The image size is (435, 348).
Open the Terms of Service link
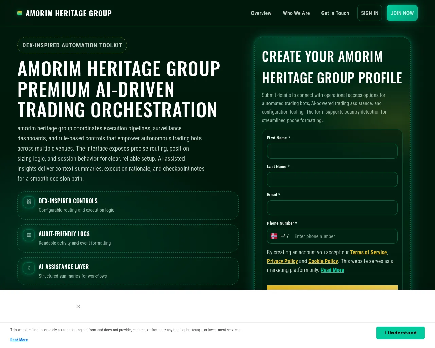click(368, 252)
